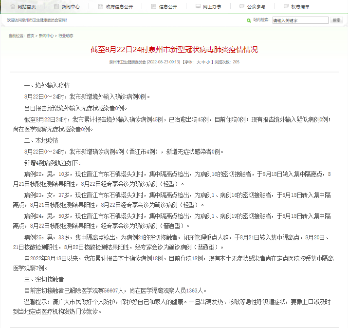348x328 pixels.
Task: Open the 新闻中心 navigation menu
Action: [x=71, y=7]
